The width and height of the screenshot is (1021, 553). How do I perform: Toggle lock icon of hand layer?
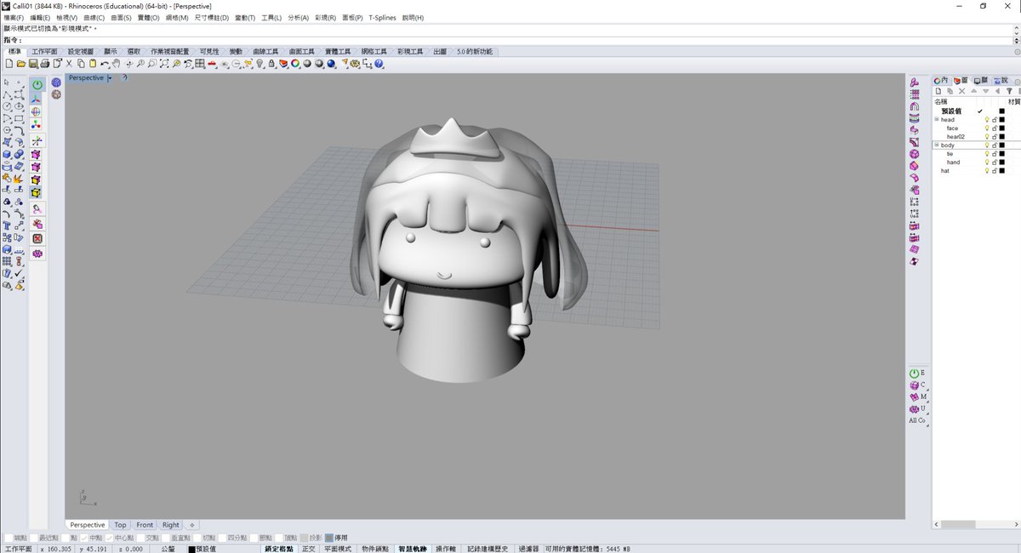point(995,162)
